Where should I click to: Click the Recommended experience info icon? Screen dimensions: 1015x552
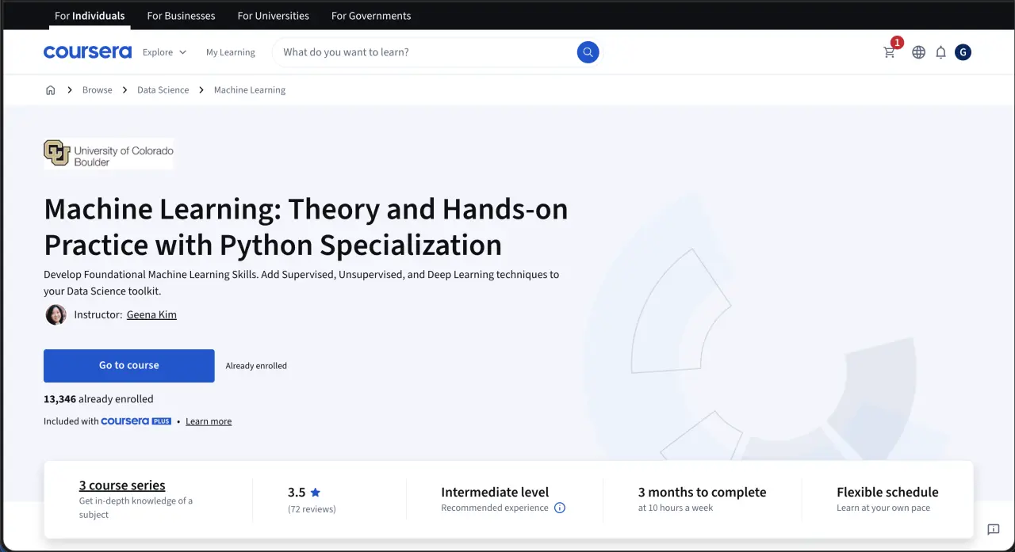point(560,508)
